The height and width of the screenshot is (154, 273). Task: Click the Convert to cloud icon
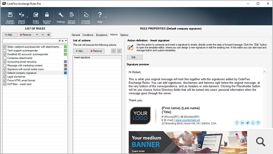pos(86,17)
